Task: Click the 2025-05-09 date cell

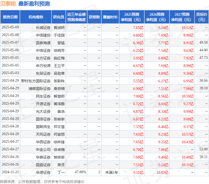Action: click(10, 27)
